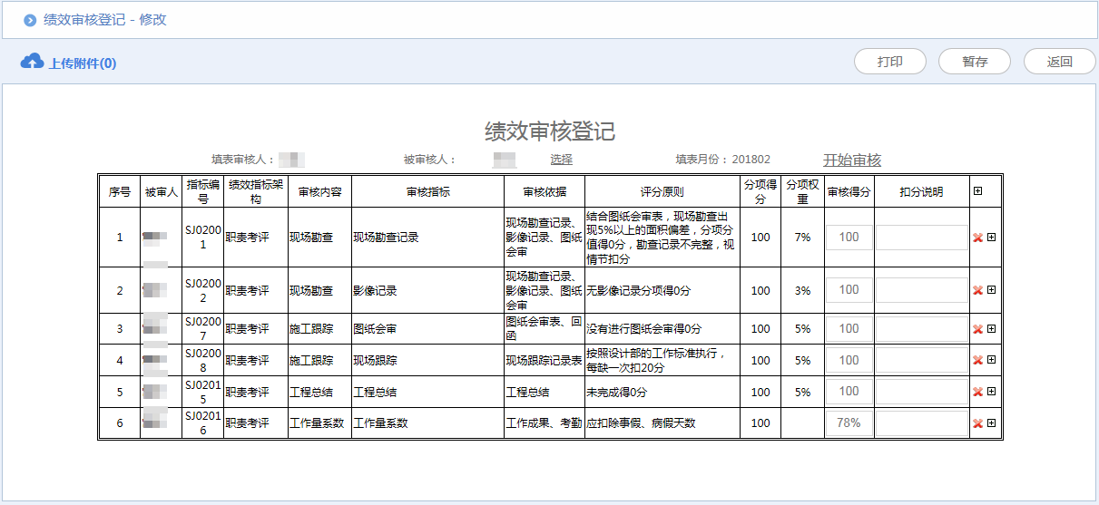Delete row 5 with red X icon
The width and height of the screenshot is (1099, 505).
(x=977, y=392)
